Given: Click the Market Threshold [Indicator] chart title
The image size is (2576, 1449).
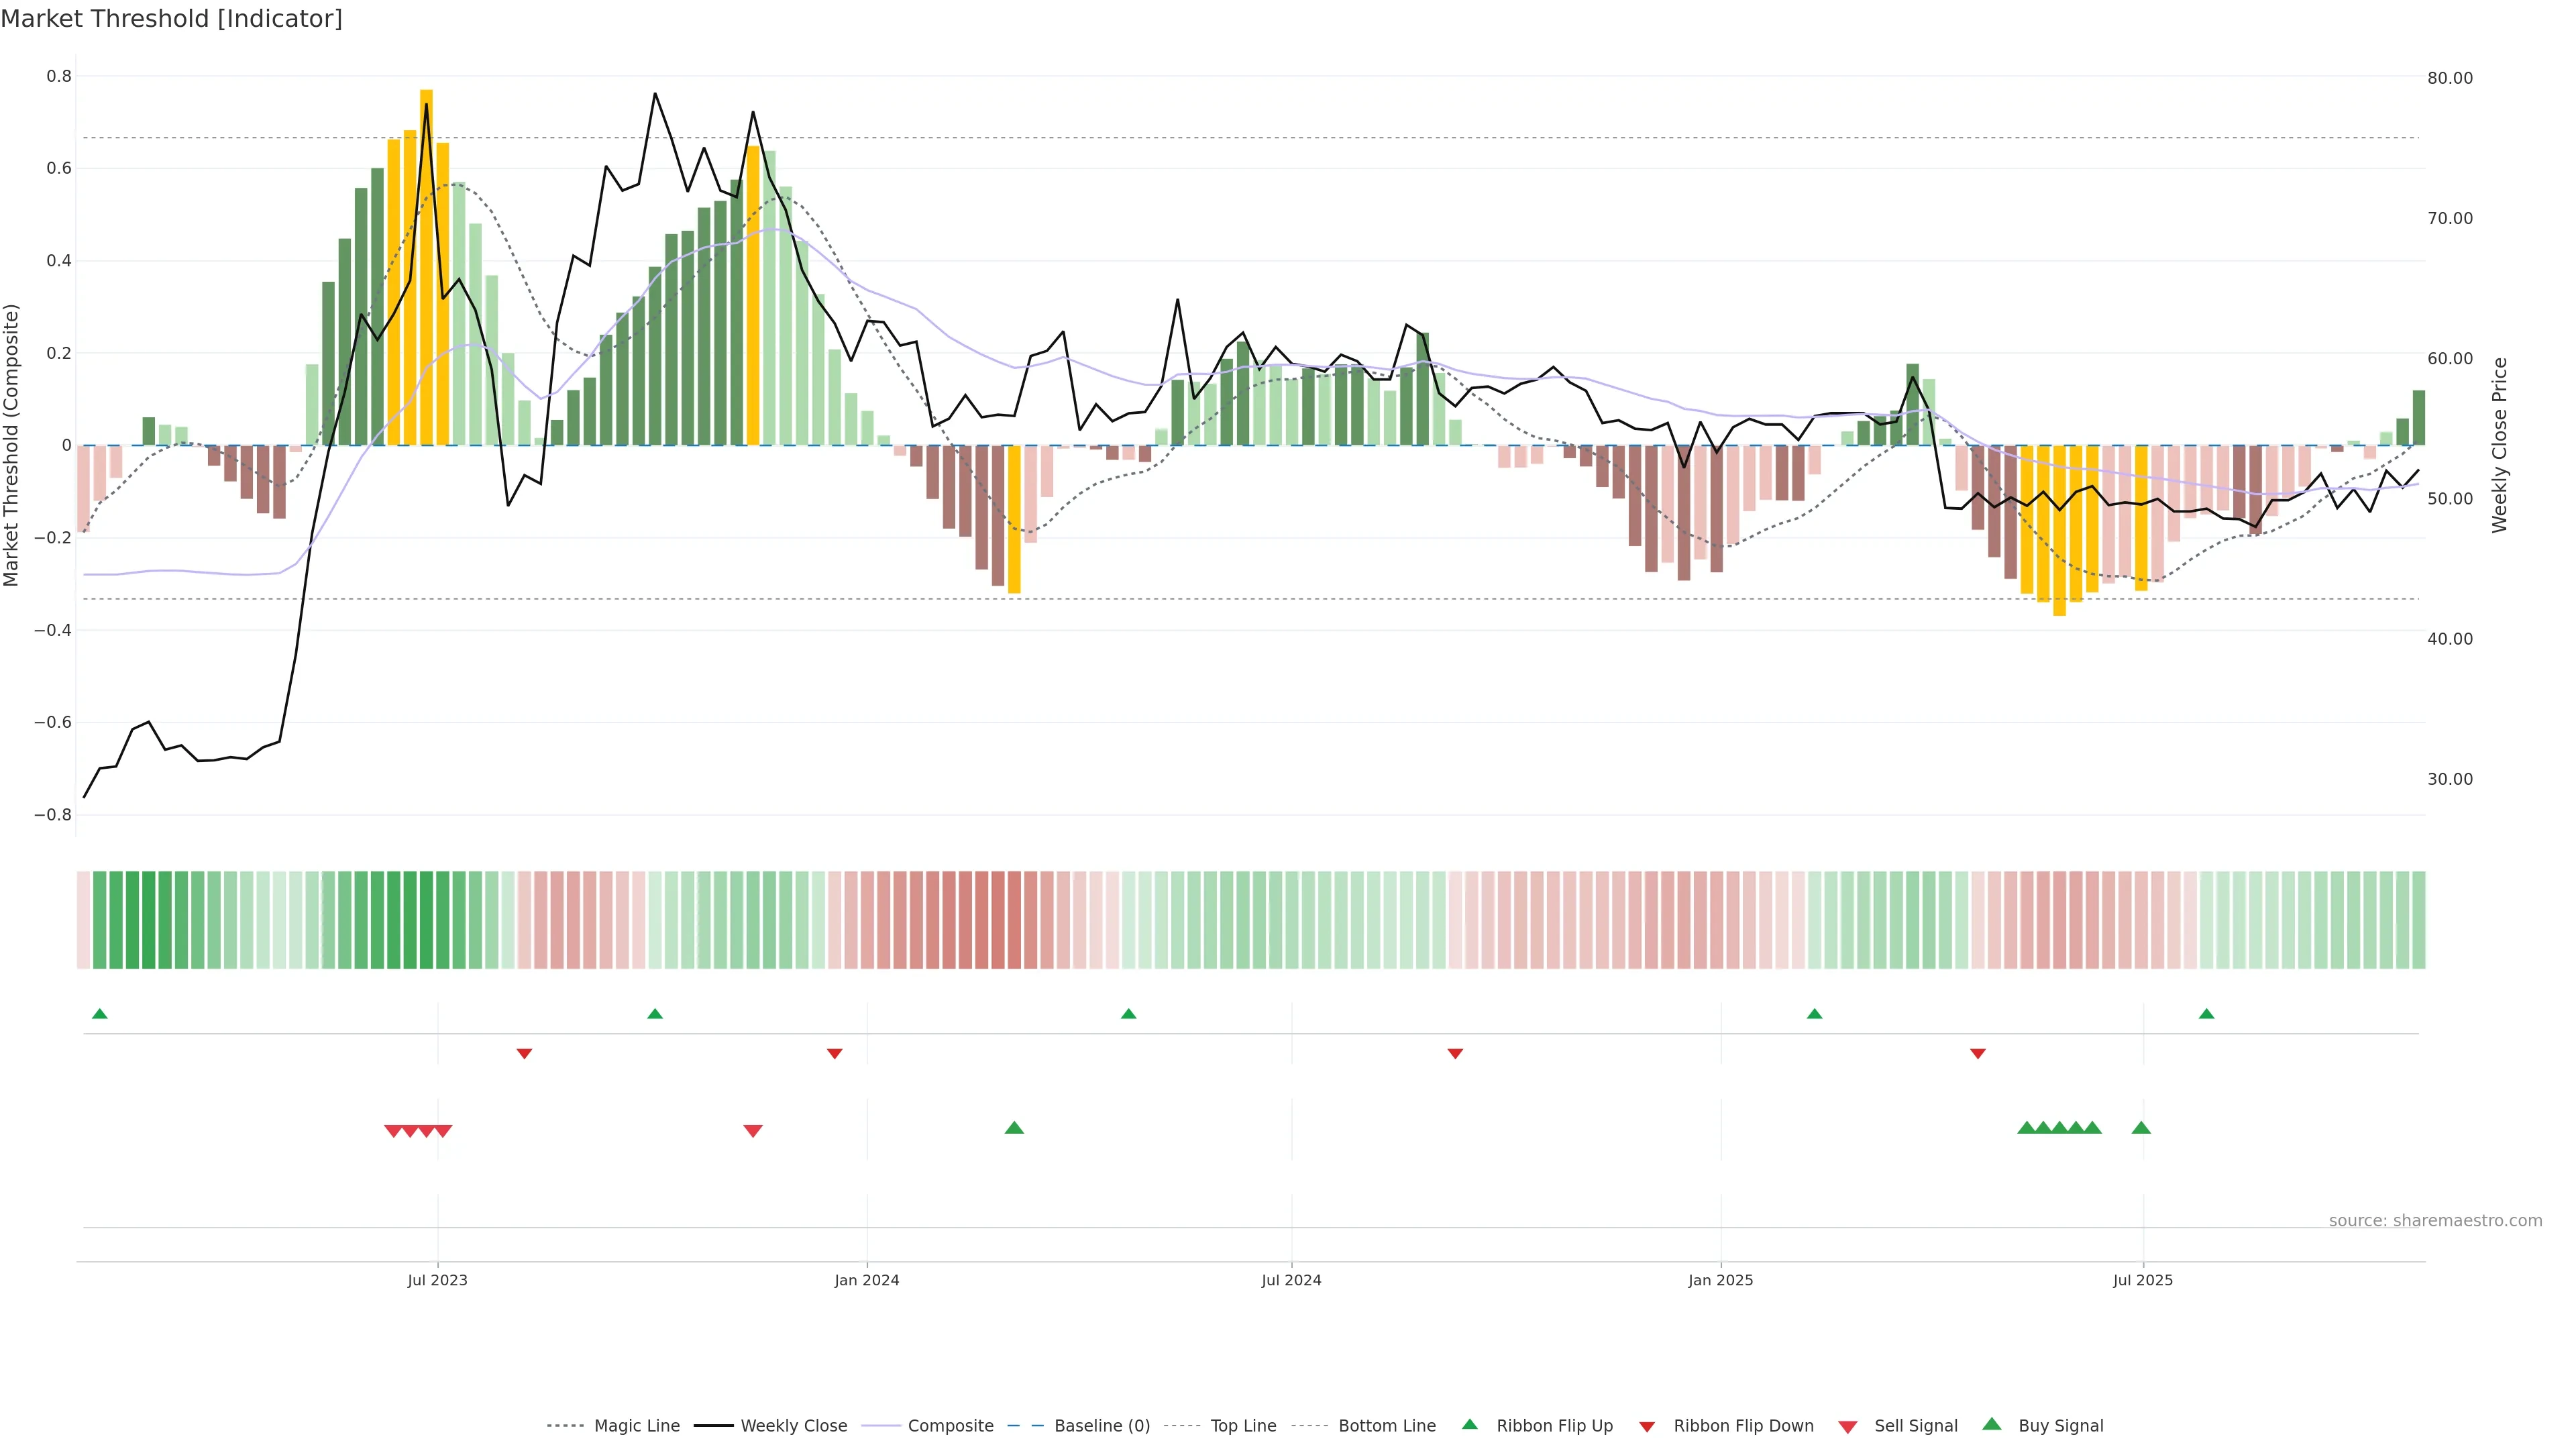Looking at the screenshot, I should click(171, 19).
